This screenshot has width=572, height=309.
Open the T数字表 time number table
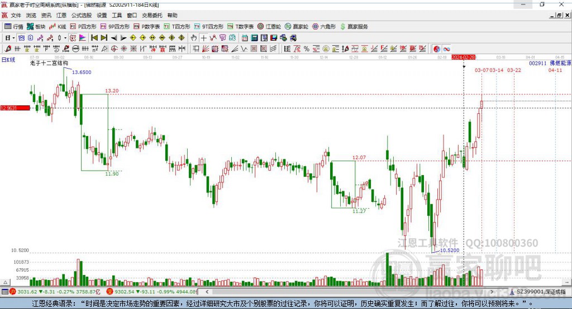point(240,27)
